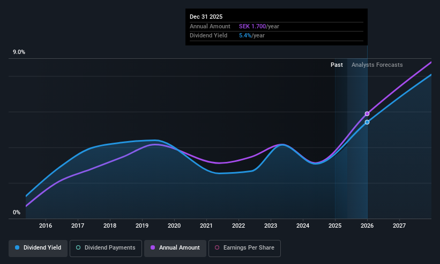Screen dimensions: 440x264
Task: Click the 2022 x-axis label
Action: coord(238,226)
